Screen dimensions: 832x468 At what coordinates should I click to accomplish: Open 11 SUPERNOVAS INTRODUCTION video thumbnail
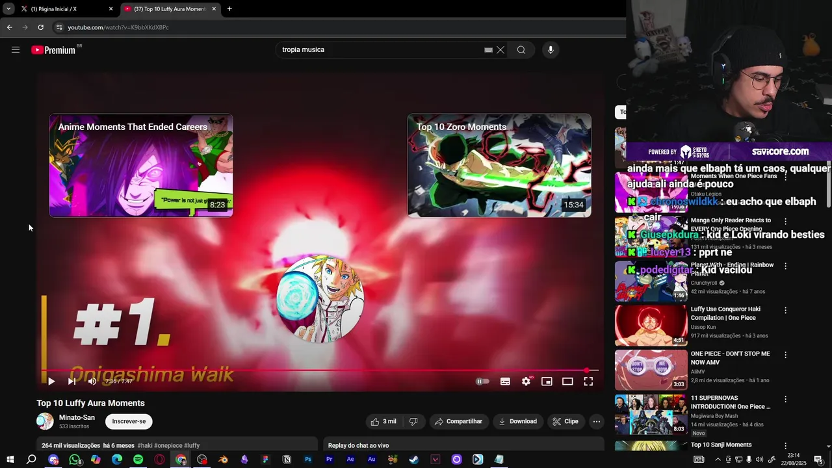tap(651, 414)
